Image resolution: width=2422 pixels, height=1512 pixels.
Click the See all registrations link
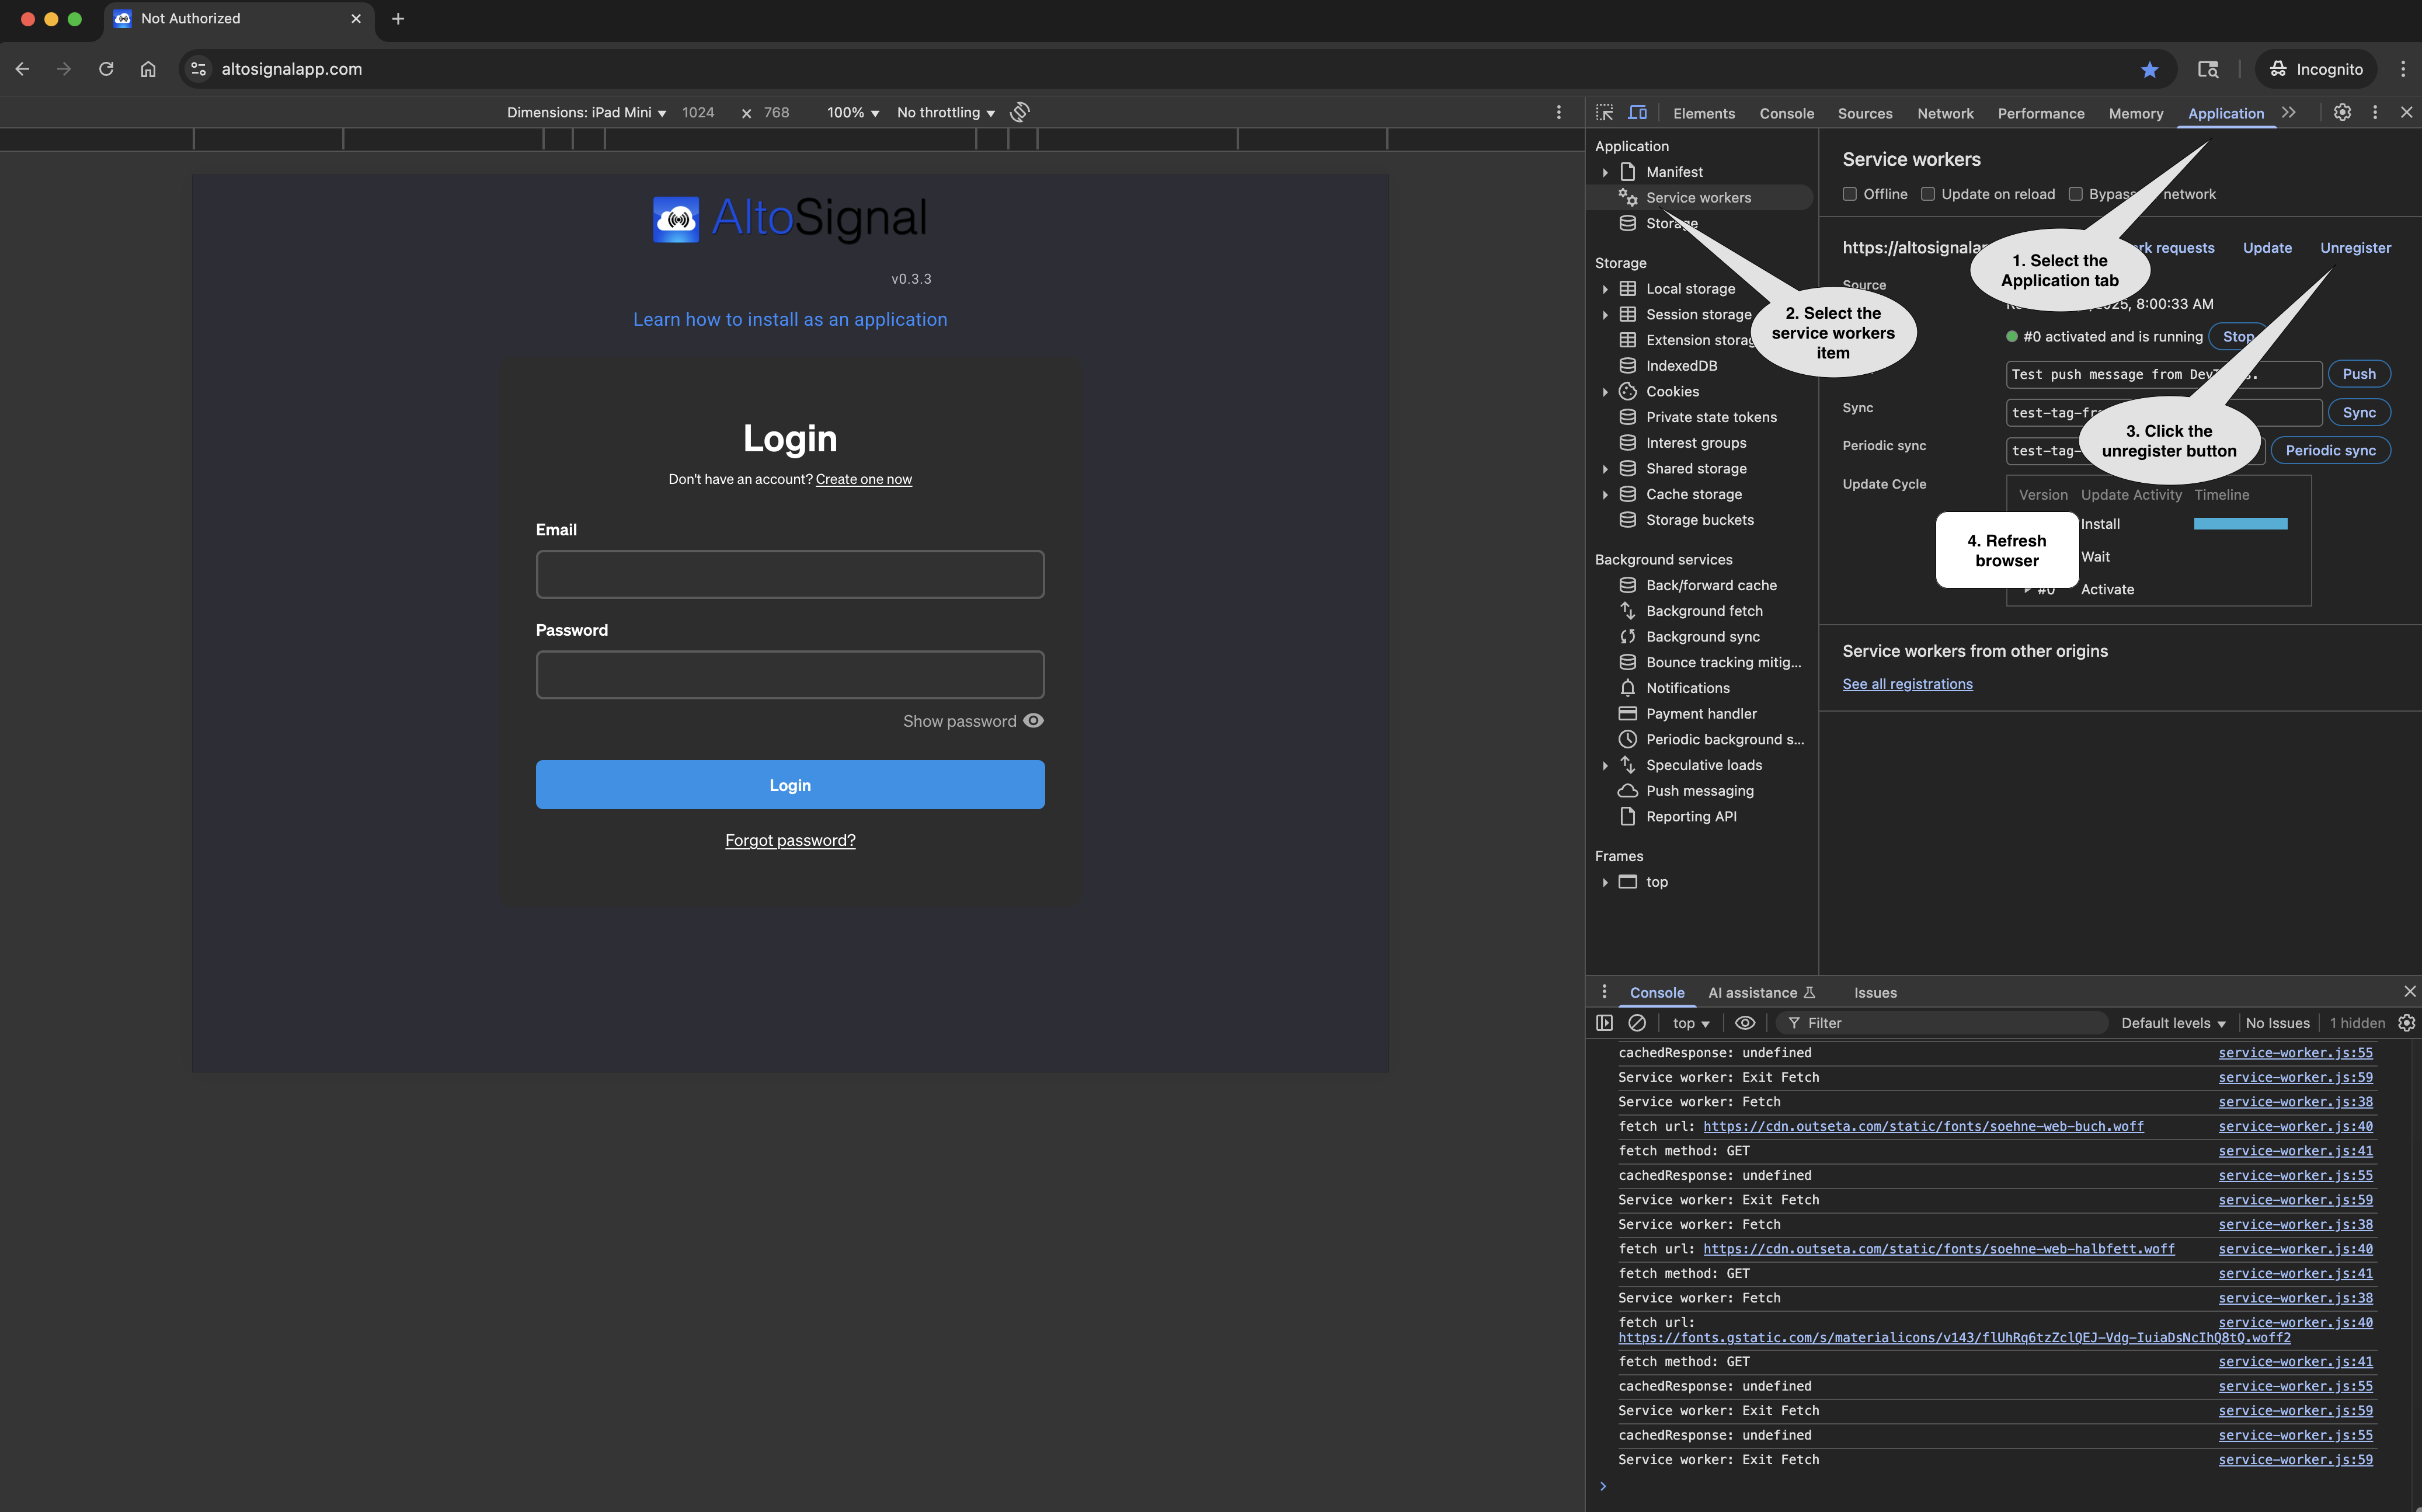(x=1907, y=684)
